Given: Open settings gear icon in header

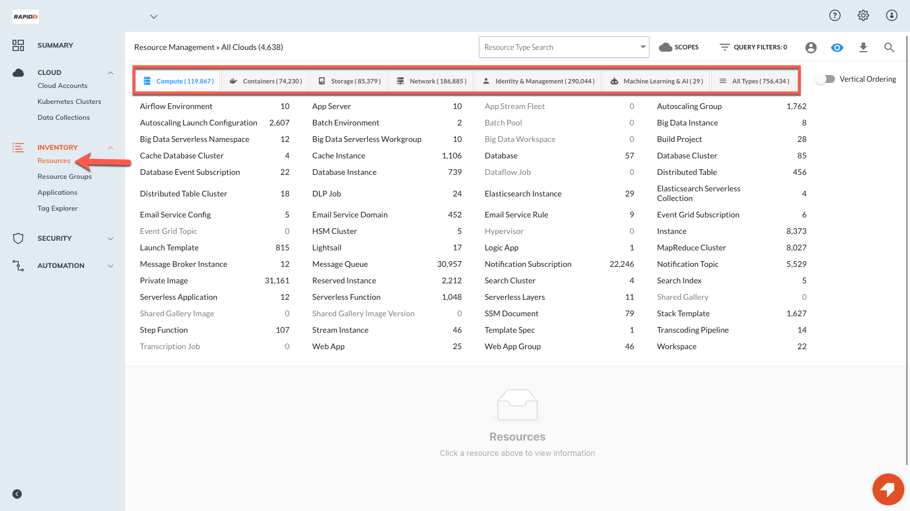Looking at the screenshot, I should coord(863,15).
